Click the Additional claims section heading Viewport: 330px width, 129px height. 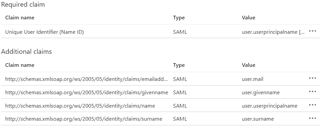click(x=26, y=51)
